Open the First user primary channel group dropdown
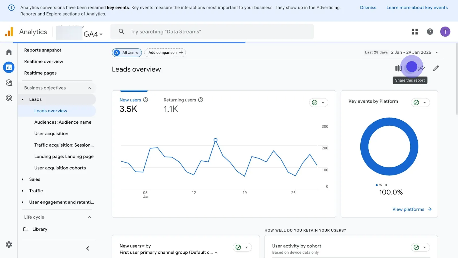This screenshot has height=258, width=458. point(169,253)
